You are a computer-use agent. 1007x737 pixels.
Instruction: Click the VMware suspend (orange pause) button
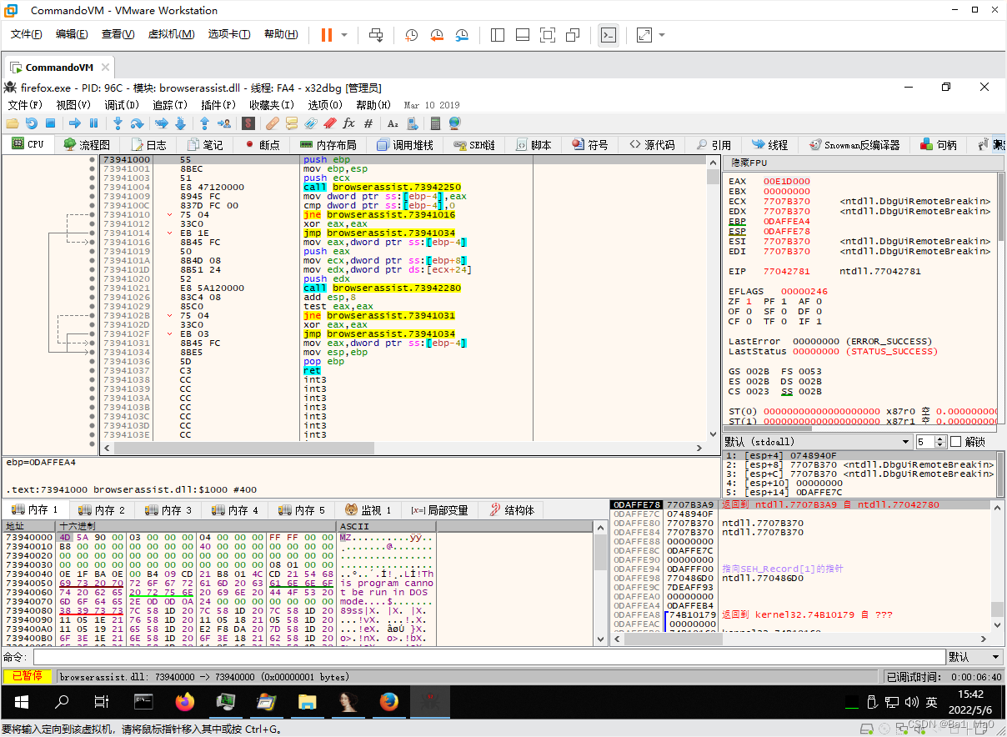326,35
